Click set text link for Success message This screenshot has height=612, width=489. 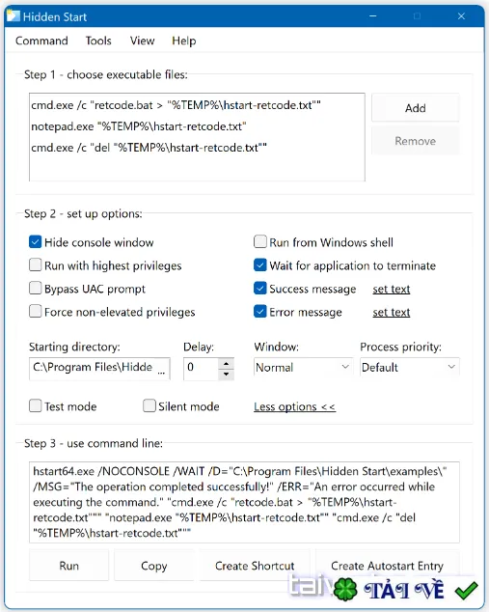392,289
